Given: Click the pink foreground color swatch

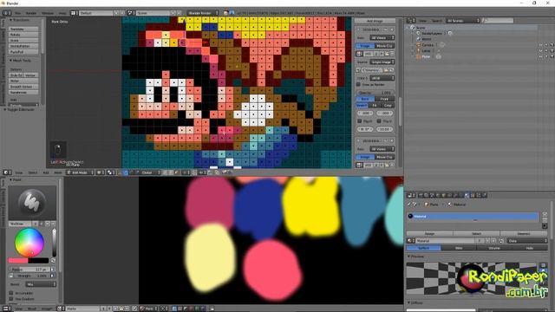Looking at the screenshot, I should click(x=18, y=261).
